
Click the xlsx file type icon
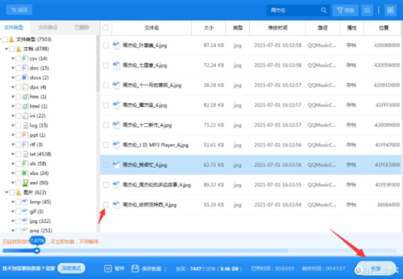coord(25,173)
